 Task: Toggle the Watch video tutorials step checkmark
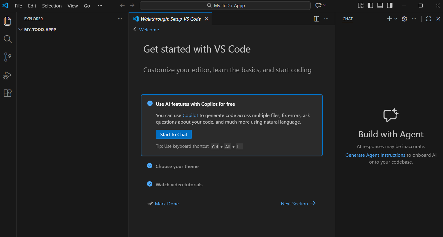coord(150,184)
